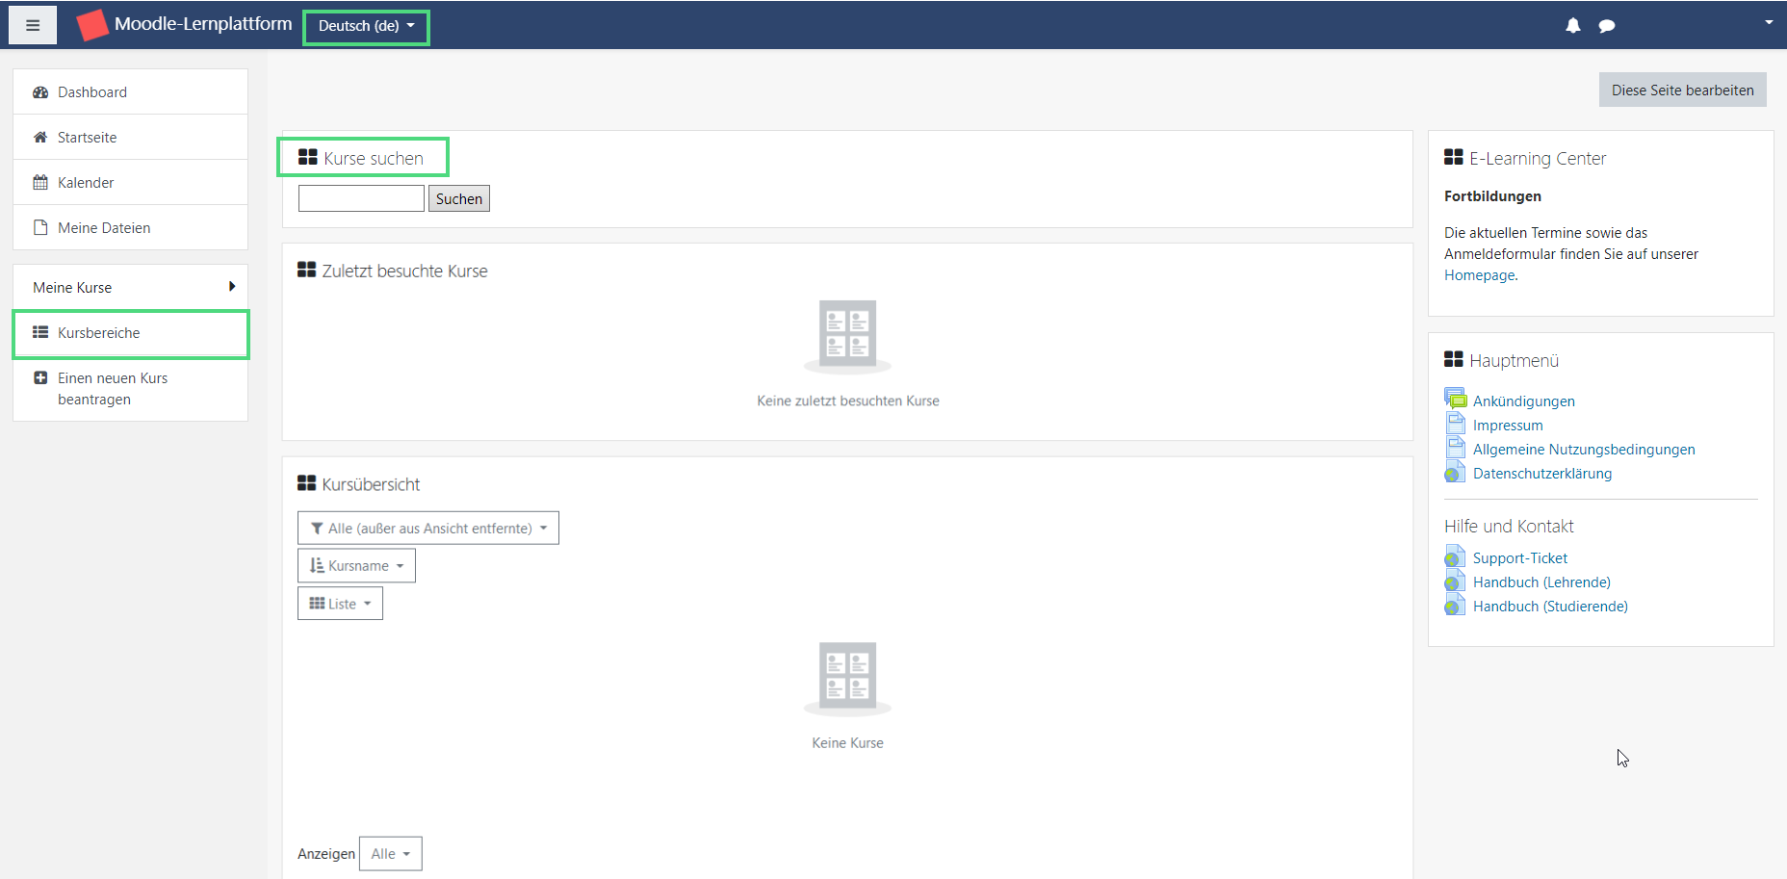Click the Zuletzt besuchte Kurse block icon
Image resolution: width=1787 pixels, height=879 pixels.
click(x=307, y=270)
